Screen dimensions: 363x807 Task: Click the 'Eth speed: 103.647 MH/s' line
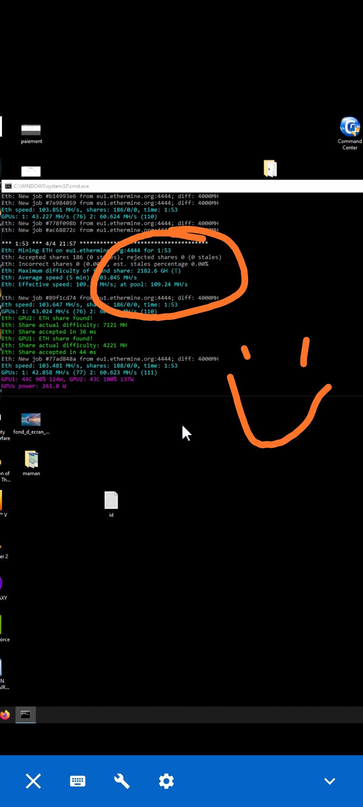pos(89,305)
